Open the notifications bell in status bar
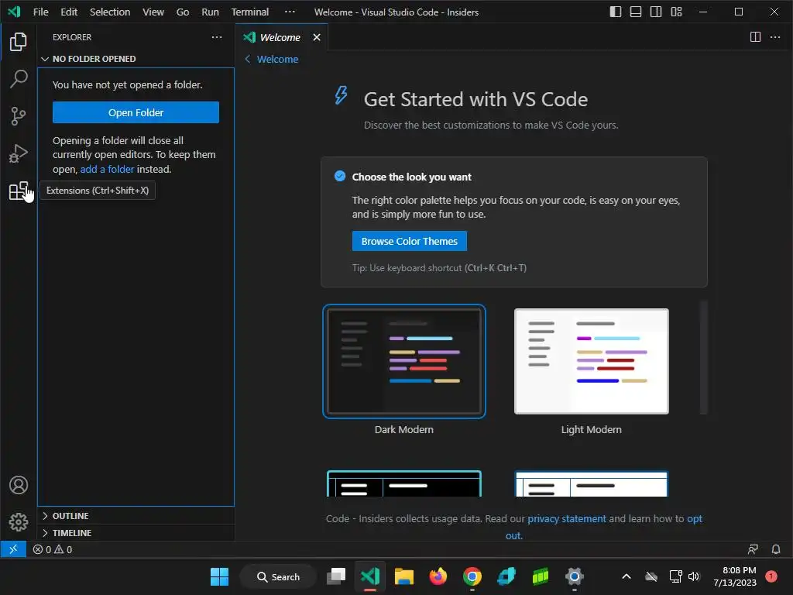Image resolution: width=793 pixels, height=595 pixels. 776,549
